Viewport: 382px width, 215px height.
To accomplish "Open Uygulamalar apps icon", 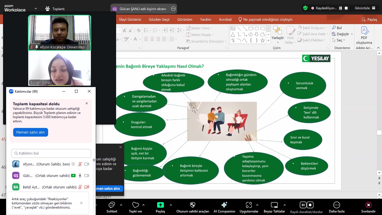I will [249, 205].
